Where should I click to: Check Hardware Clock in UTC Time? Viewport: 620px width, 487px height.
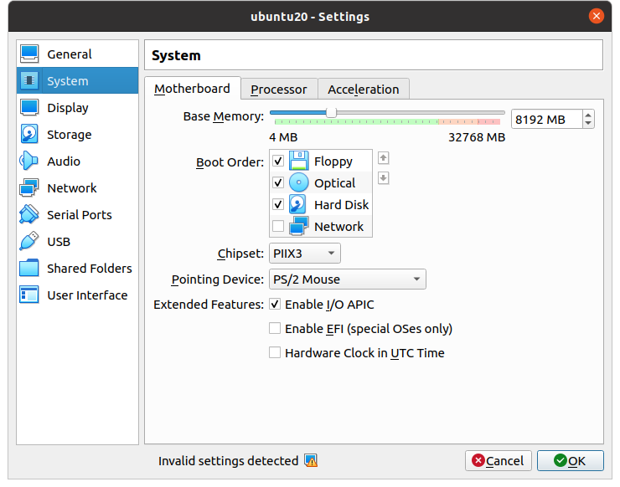coord(275,352)
